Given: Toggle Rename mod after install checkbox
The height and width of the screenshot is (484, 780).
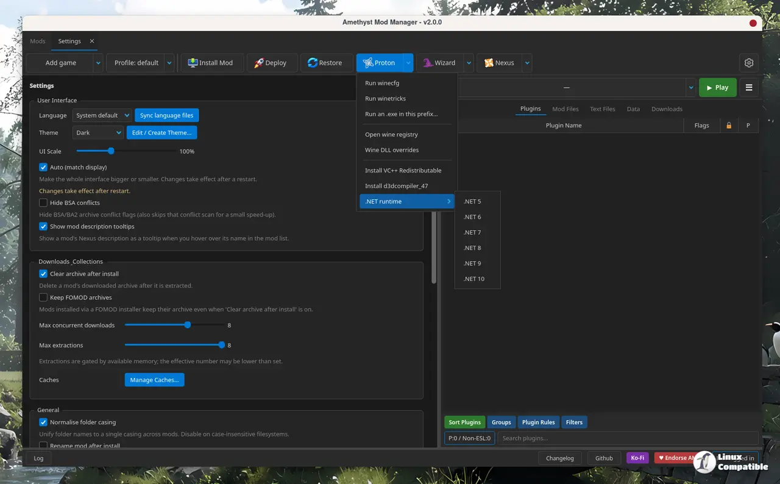Looking at the screenshot, I should pos(43,446).
